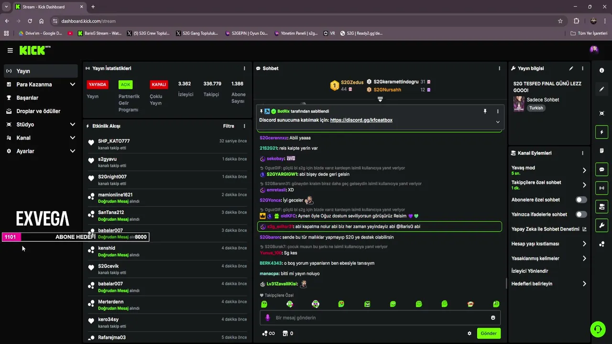Open Yasaklanmış kelimeler arrow

coord(584,258)
